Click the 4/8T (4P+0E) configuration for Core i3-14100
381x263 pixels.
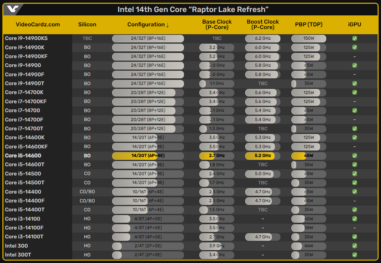click(148, 219)
